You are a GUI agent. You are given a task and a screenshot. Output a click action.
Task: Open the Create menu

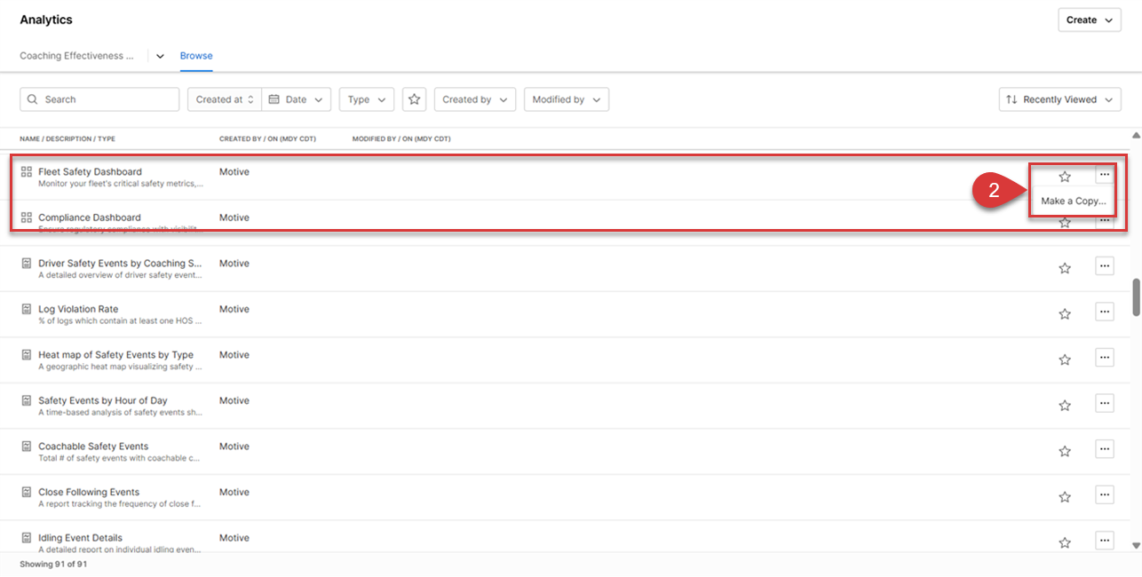tap(1089, 20)
